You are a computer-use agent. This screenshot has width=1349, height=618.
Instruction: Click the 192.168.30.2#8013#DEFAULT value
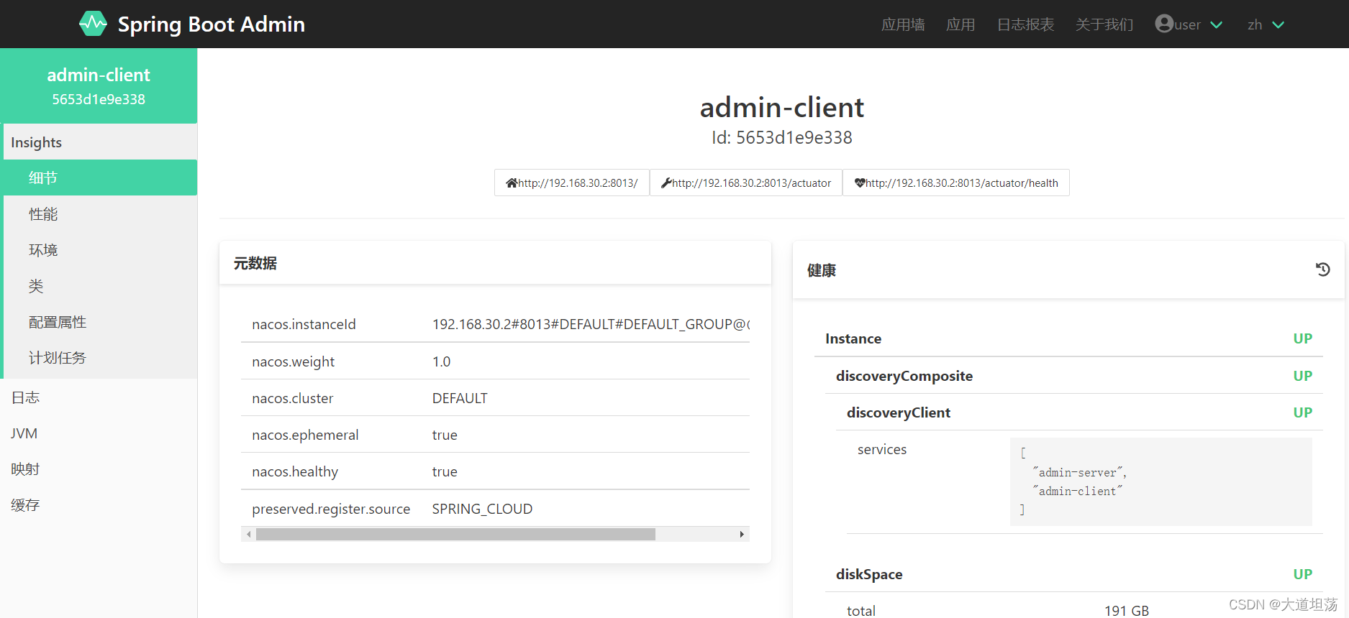click(591, 324)
